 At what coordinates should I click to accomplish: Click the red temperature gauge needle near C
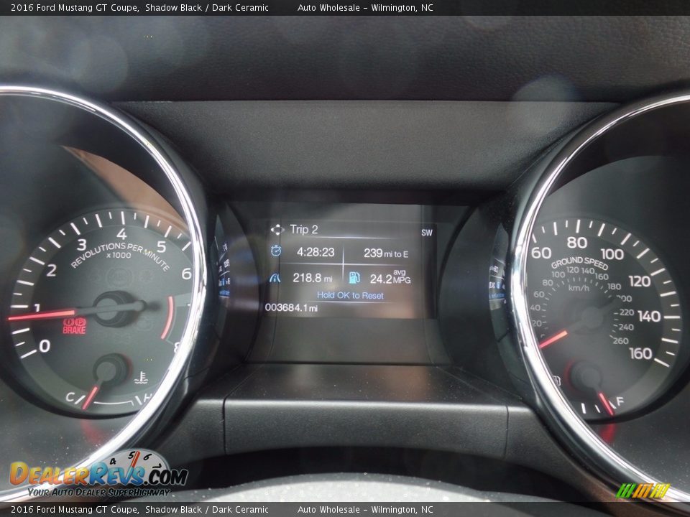coord(91,395)
